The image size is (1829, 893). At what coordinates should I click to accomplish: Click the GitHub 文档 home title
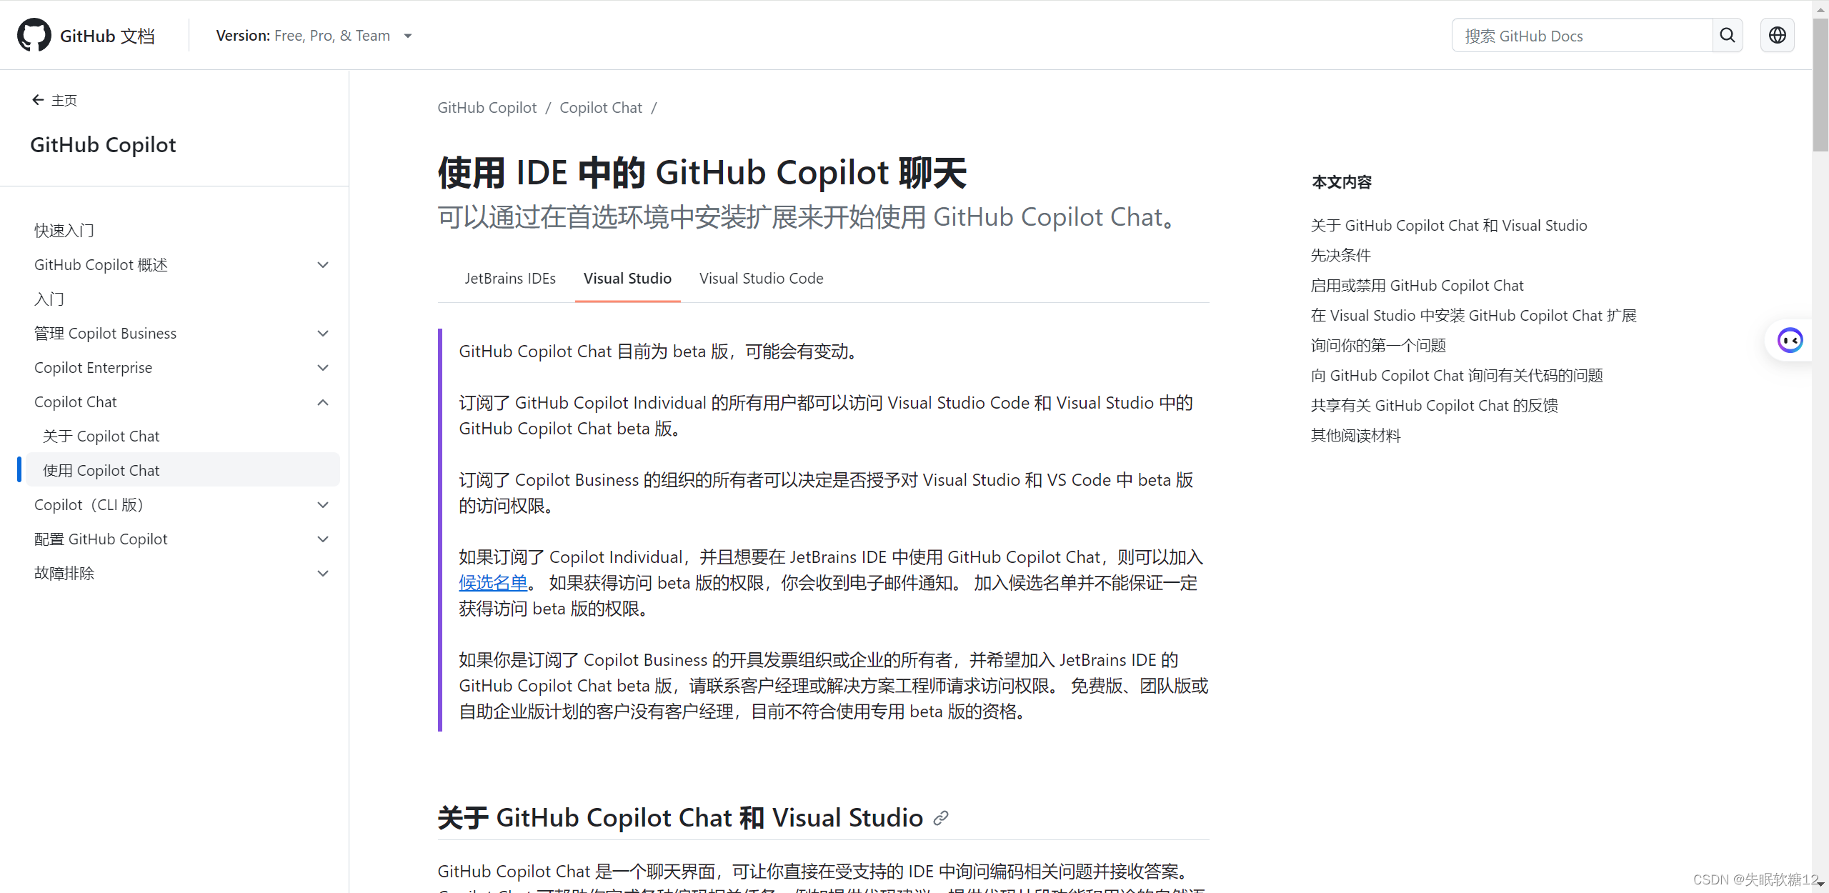click(x=107, y=36)
